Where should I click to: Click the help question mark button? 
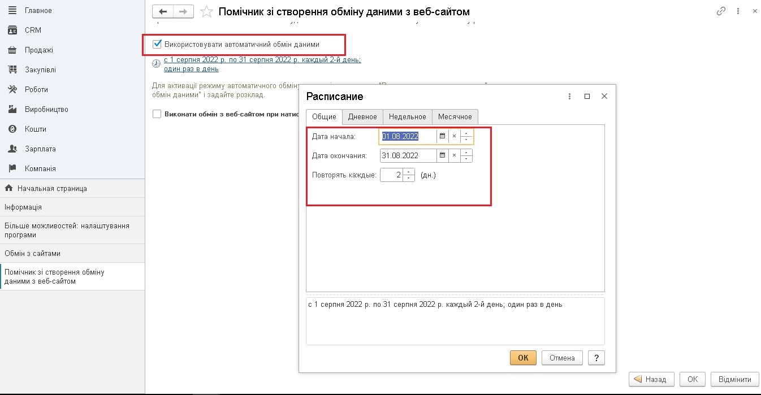coord(596,358)
